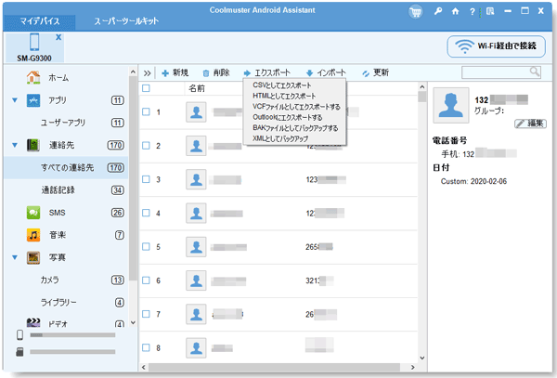
Task: Switch to スーパーツールキット tab
Action: (x=126, y=21)
